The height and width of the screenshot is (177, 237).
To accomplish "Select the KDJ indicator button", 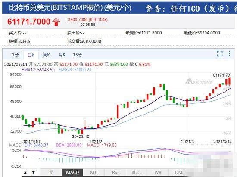I will [x=94, y=172].
